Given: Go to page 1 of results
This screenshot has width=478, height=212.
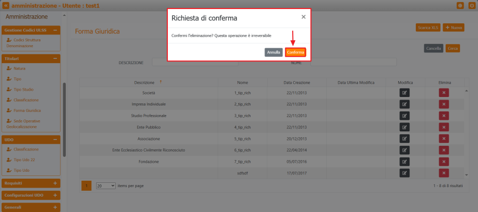Looking at the screenshot, I should click(86, 185).
